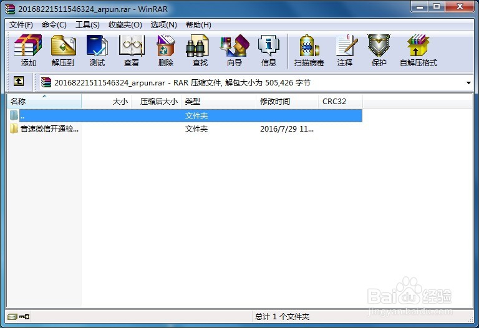
Task: Click the 扫描病毒 (Virus Scan) icon
Action: tap(309, 51)
